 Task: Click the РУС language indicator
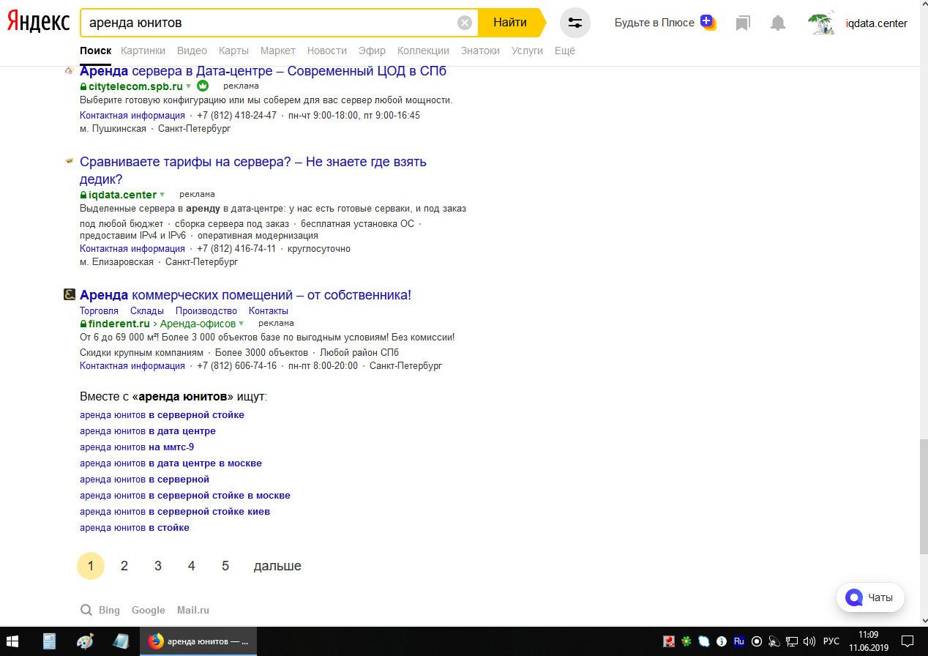[x=831, y=641]
